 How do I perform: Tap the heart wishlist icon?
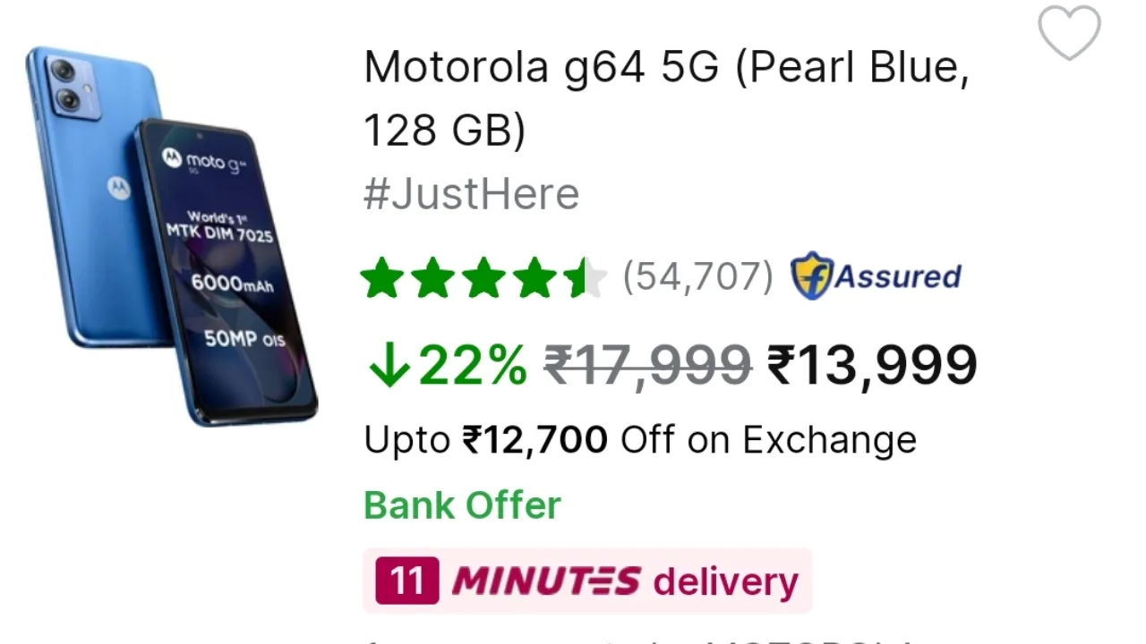pos(1069,33)
